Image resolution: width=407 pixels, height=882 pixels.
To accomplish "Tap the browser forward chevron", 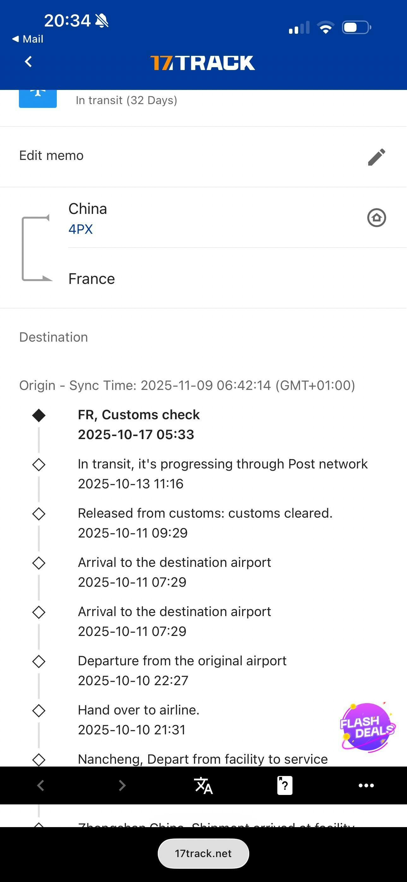I will [121, 785].
